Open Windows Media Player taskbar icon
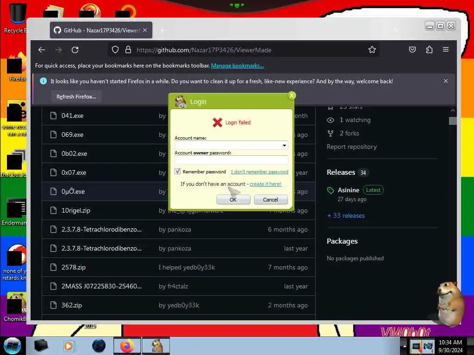 click(69, 346)
